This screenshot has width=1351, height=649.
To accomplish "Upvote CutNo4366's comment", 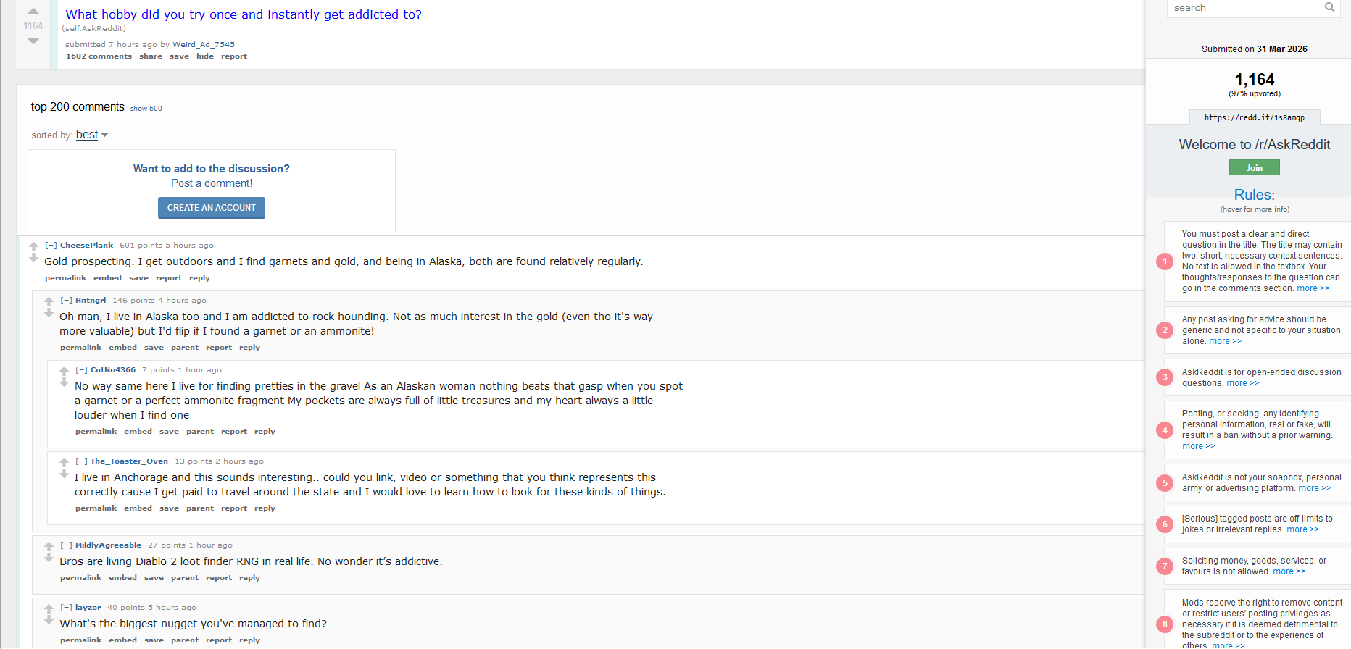I will [x=64, y=371].
